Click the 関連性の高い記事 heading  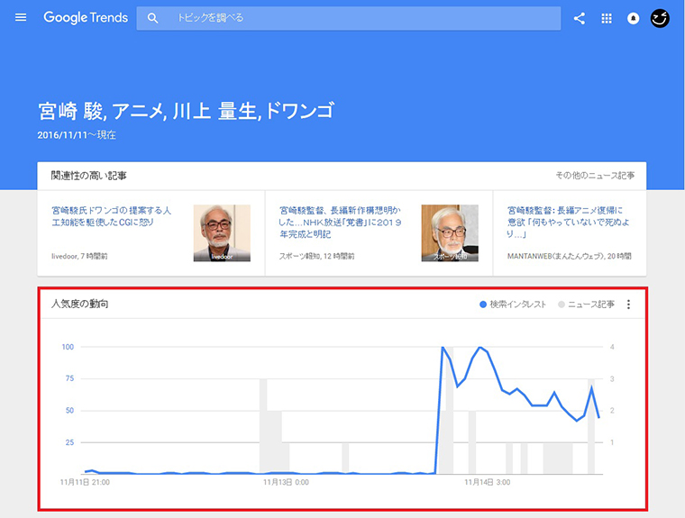pyautogui.click(x=88, y=176)
